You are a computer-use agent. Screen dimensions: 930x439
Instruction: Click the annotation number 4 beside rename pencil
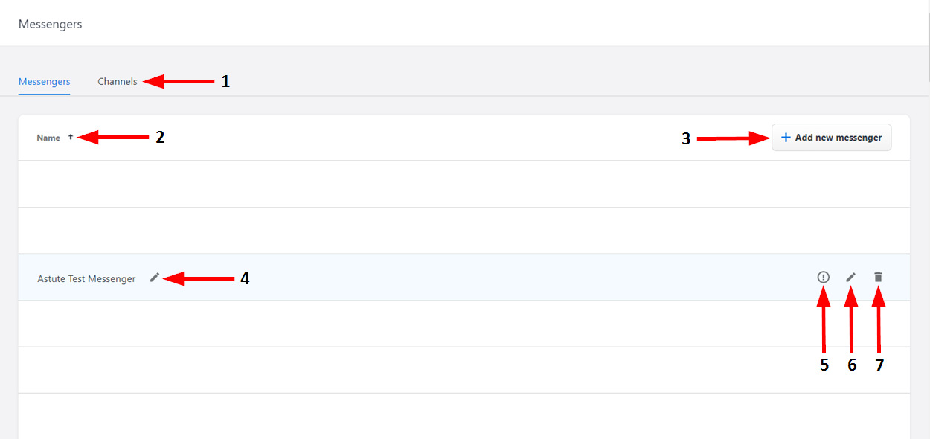point(245,279)
